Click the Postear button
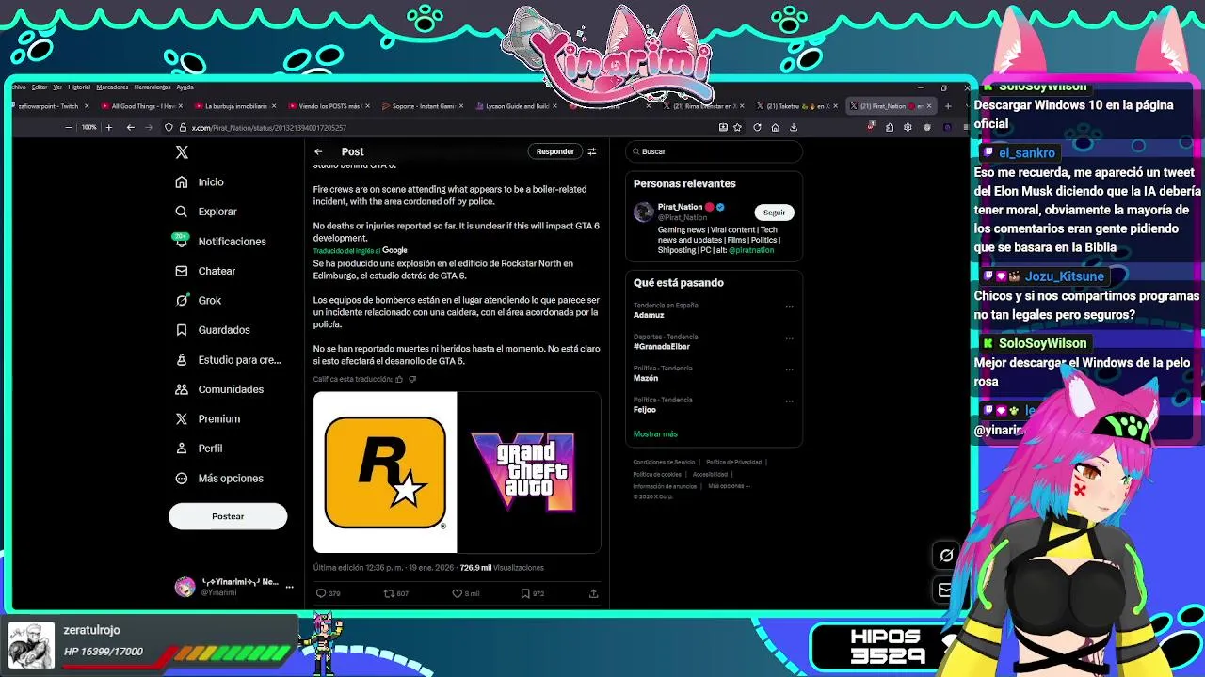Screen dimensions: 1205x677 point(228,516)
